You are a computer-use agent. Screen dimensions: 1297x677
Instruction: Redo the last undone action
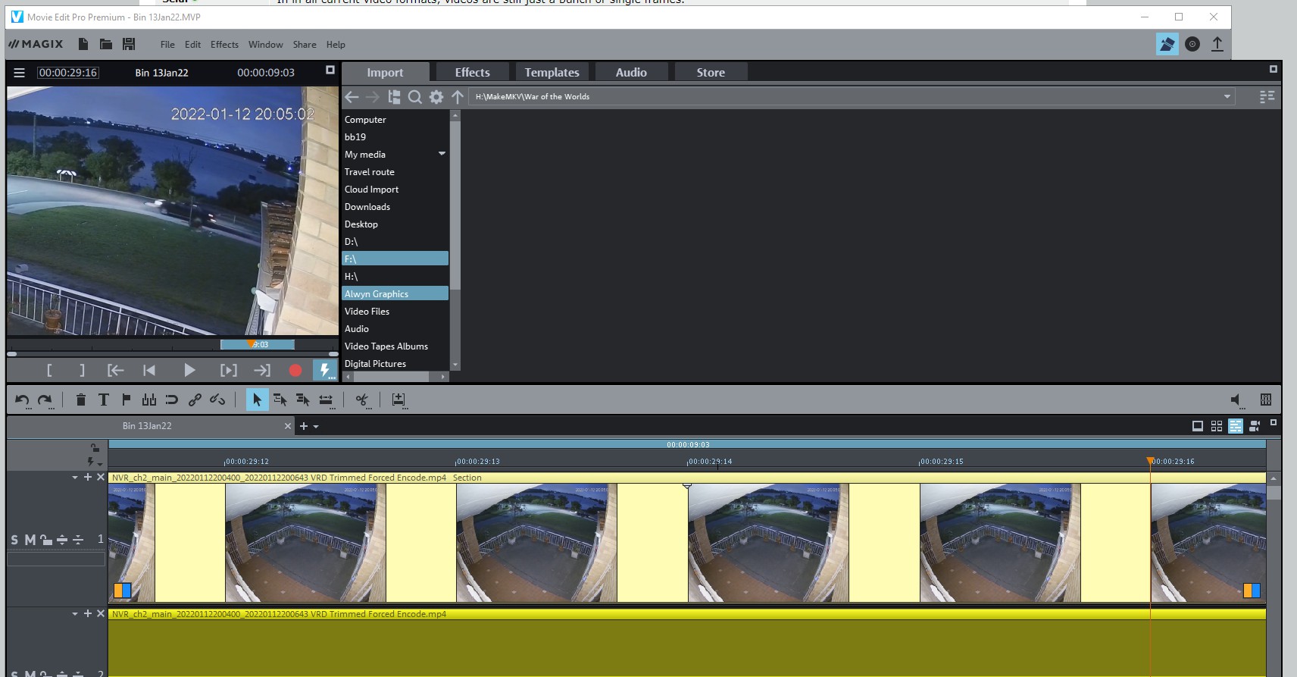(x=45, y=400)
